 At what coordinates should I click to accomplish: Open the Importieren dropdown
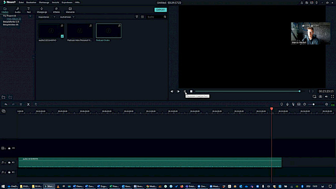pyautogui.click(x=47, y=17)
